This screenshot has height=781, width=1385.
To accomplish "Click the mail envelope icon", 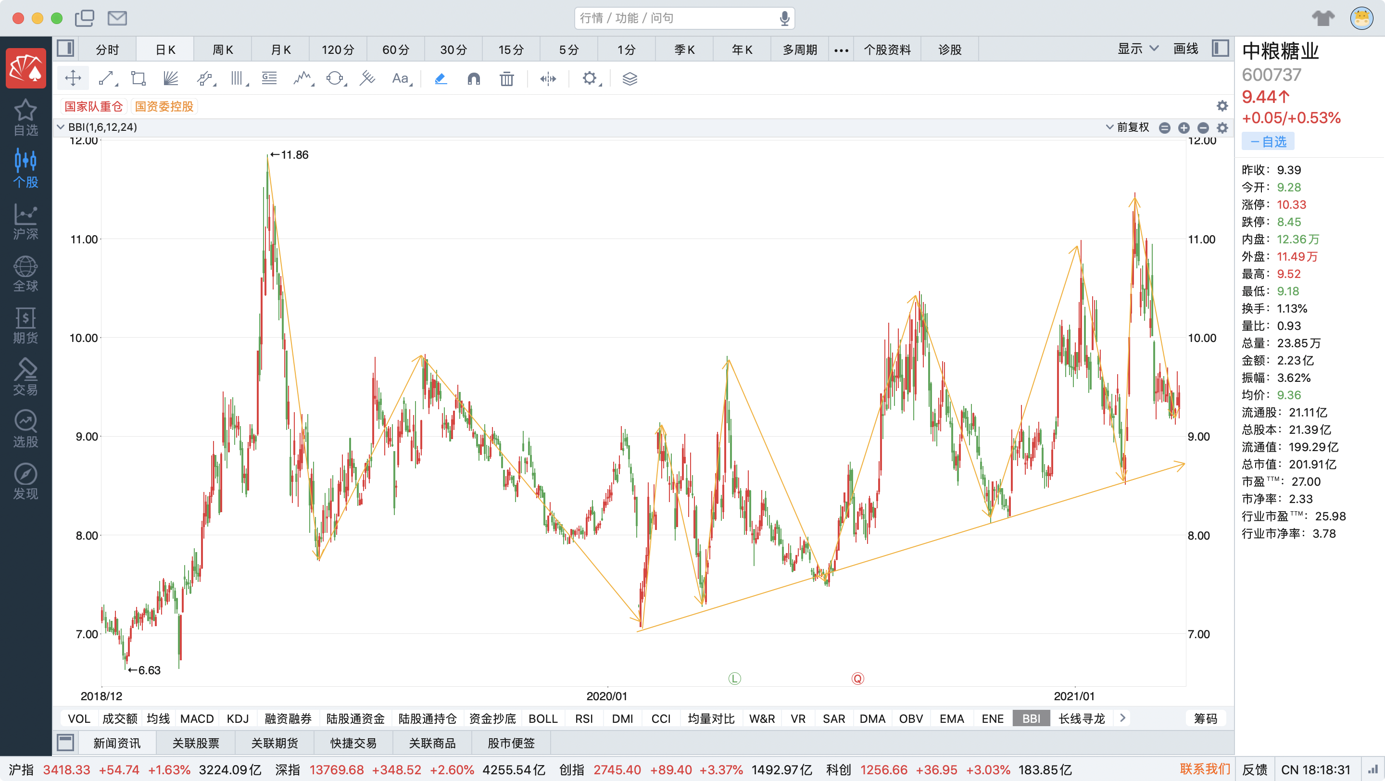I will point(117,18).
